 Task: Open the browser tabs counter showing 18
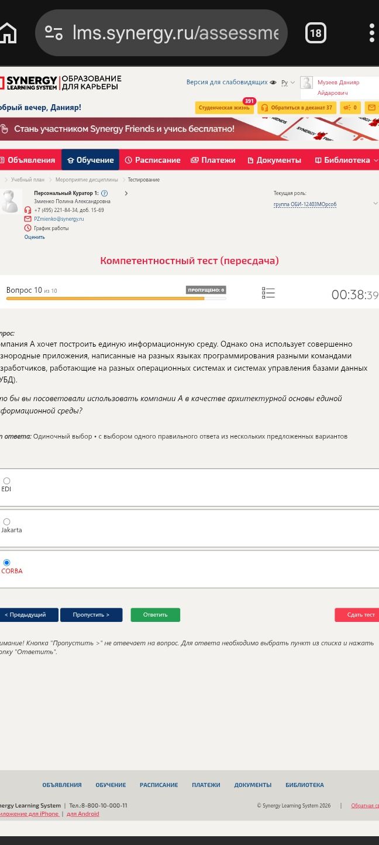(x=315, y=33)
